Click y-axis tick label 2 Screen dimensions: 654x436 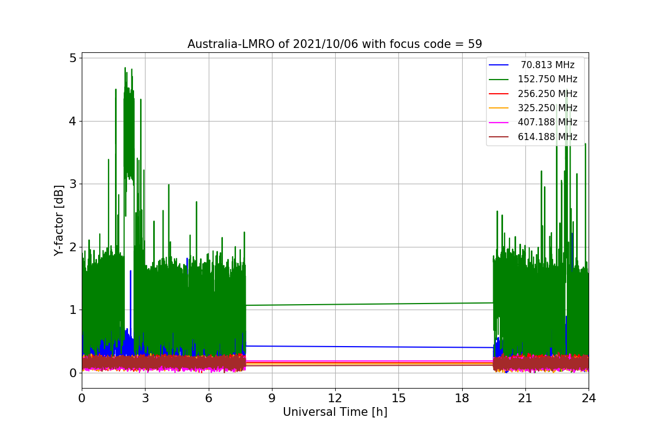[72, 247]
